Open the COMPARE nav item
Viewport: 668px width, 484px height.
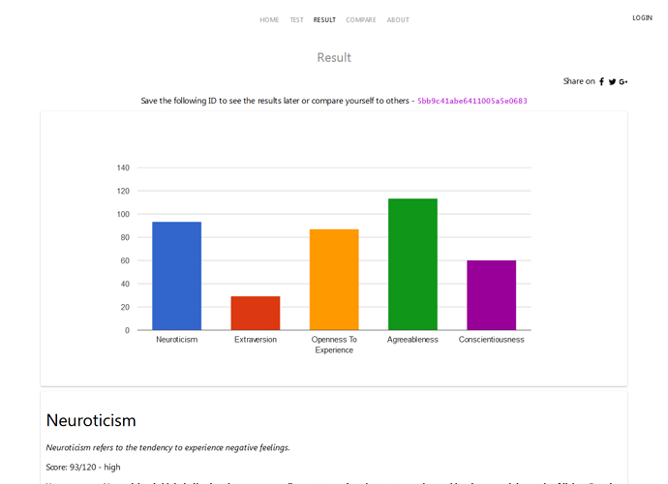pos(361,20)
